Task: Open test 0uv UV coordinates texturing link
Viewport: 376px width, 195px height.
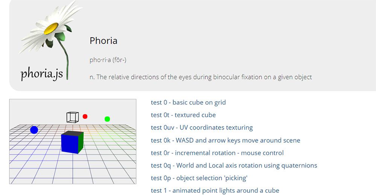Action: [x=202, y=128]
